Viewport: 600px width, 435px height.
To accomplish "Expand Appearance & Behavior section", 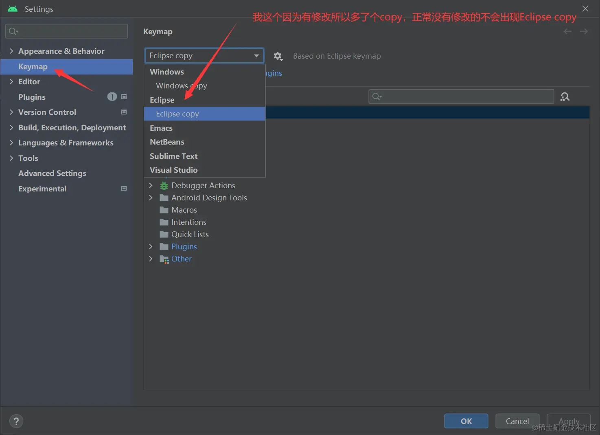I will coord(11,51).
